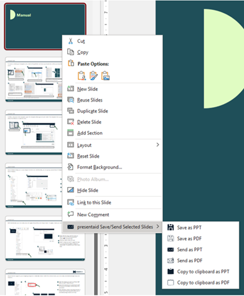Click the Send as PDF envelope icon
This screenshot has width=244, height=296.
coord(171,260)
